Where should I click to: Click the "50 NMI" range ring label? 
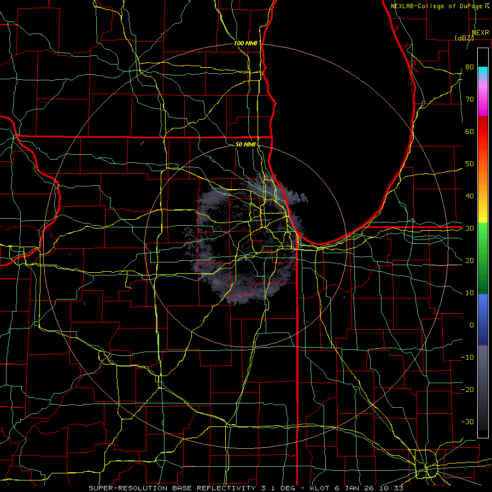click(245, 144)
